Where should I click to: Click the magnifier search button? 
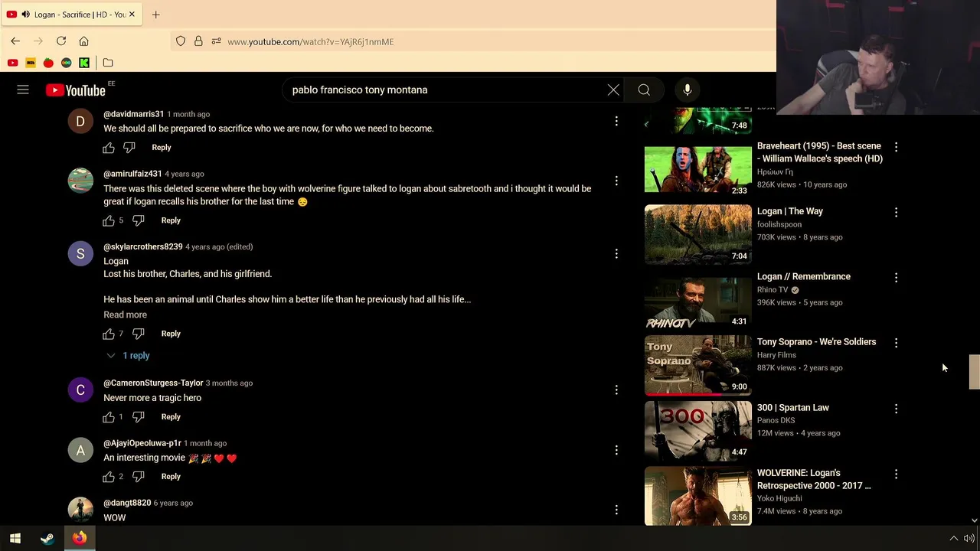pyautogui.click(x=644, y=90)
